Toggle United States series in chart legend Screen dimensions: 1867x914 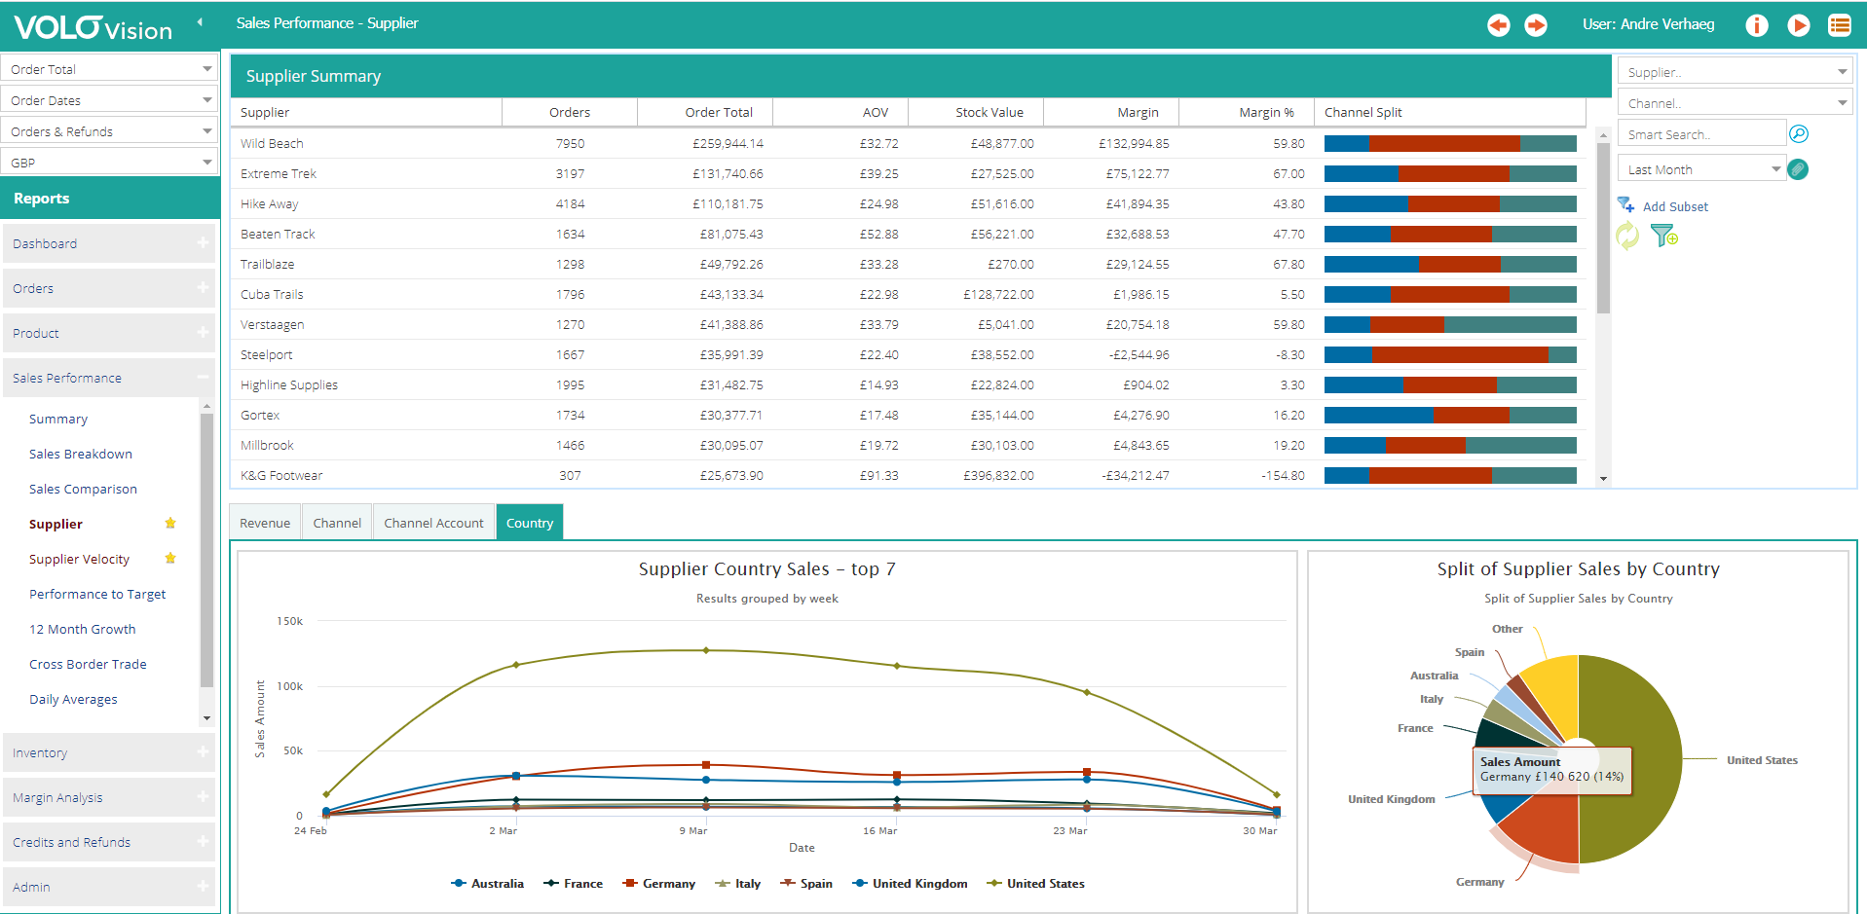[x=1035, y=884]
